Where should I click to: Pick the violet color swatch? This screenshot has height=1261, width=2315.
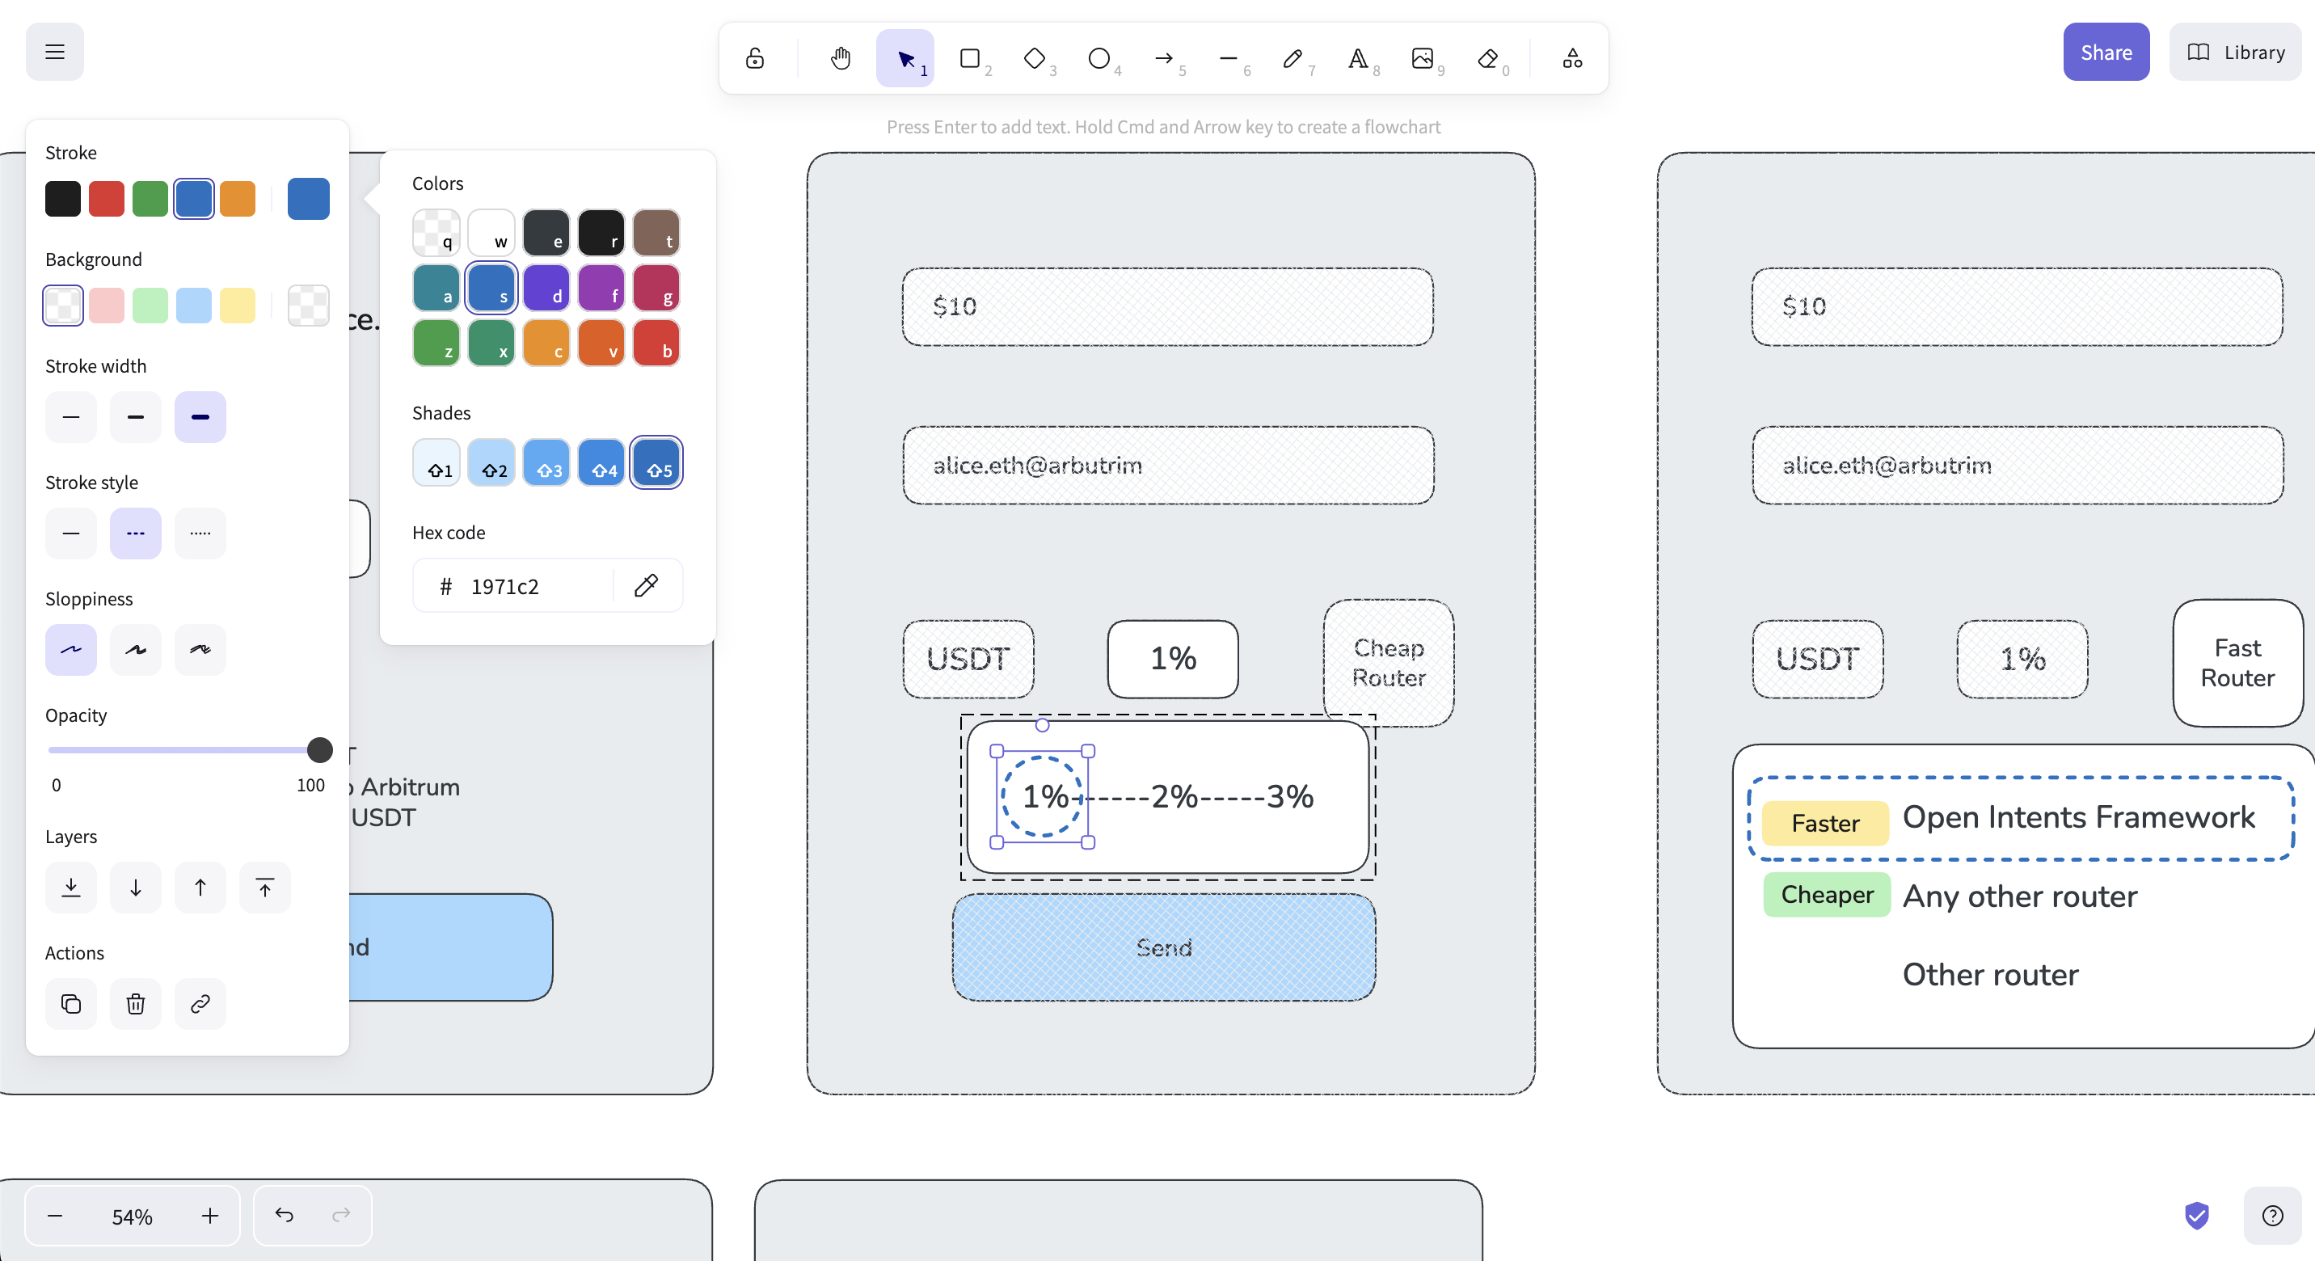click(546, 288)
